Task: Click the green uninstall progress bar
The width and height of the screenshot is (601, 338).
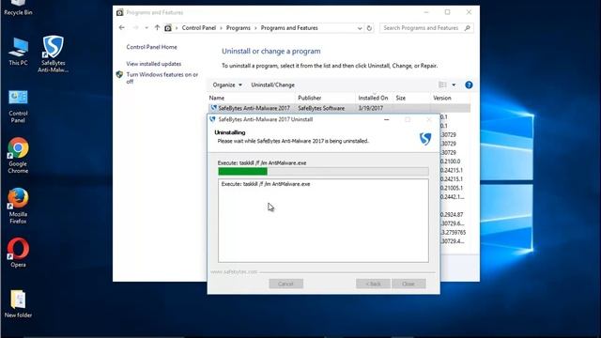Action: [323, 171]
